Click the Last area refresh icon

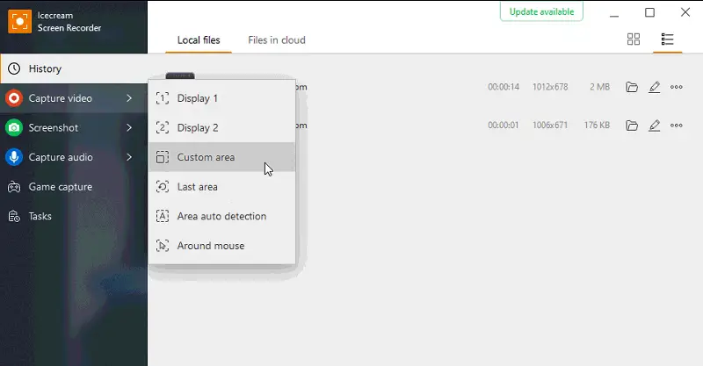(x=163, y=187)
